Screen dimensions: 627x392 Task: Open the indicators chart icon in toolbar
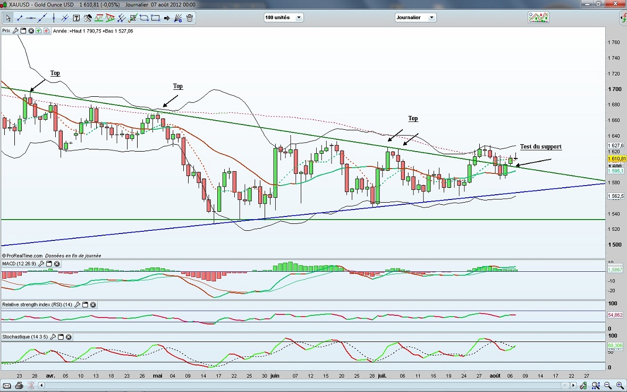click(x=538, y=18)
